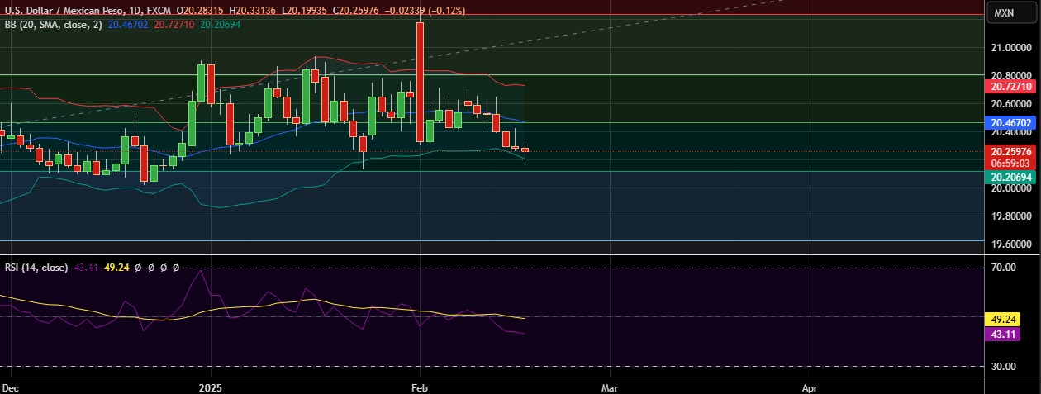The width and height of the screenshot is (1041, 394).
Task: Select the RSI (14, close) indicator legend
Action: 37,268
